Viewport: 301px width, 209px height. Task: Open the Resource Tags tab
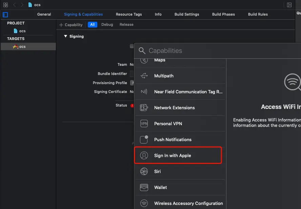[x=129, y=14]
